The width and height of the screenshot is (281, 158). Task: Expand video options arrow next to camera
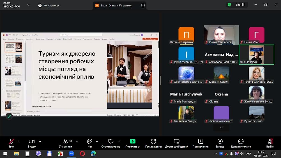(x=40, y=141)
